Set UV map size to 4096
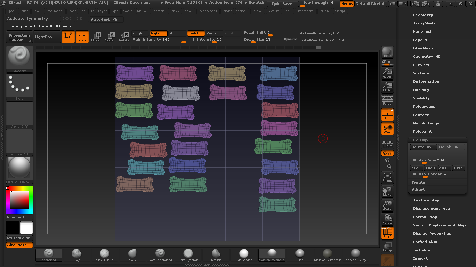This screenshot has height=267, width=476. (x=458, y=168)
